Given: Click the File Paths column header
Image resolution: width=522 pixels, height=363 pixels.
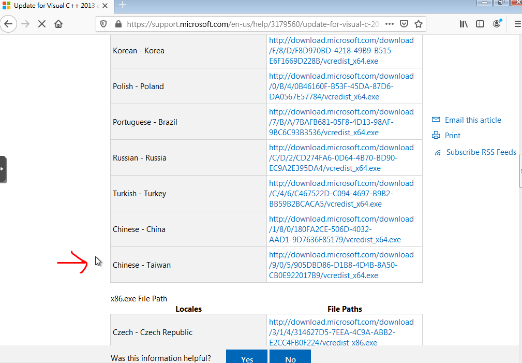Looking at the screenshot, I should [345, 309].
